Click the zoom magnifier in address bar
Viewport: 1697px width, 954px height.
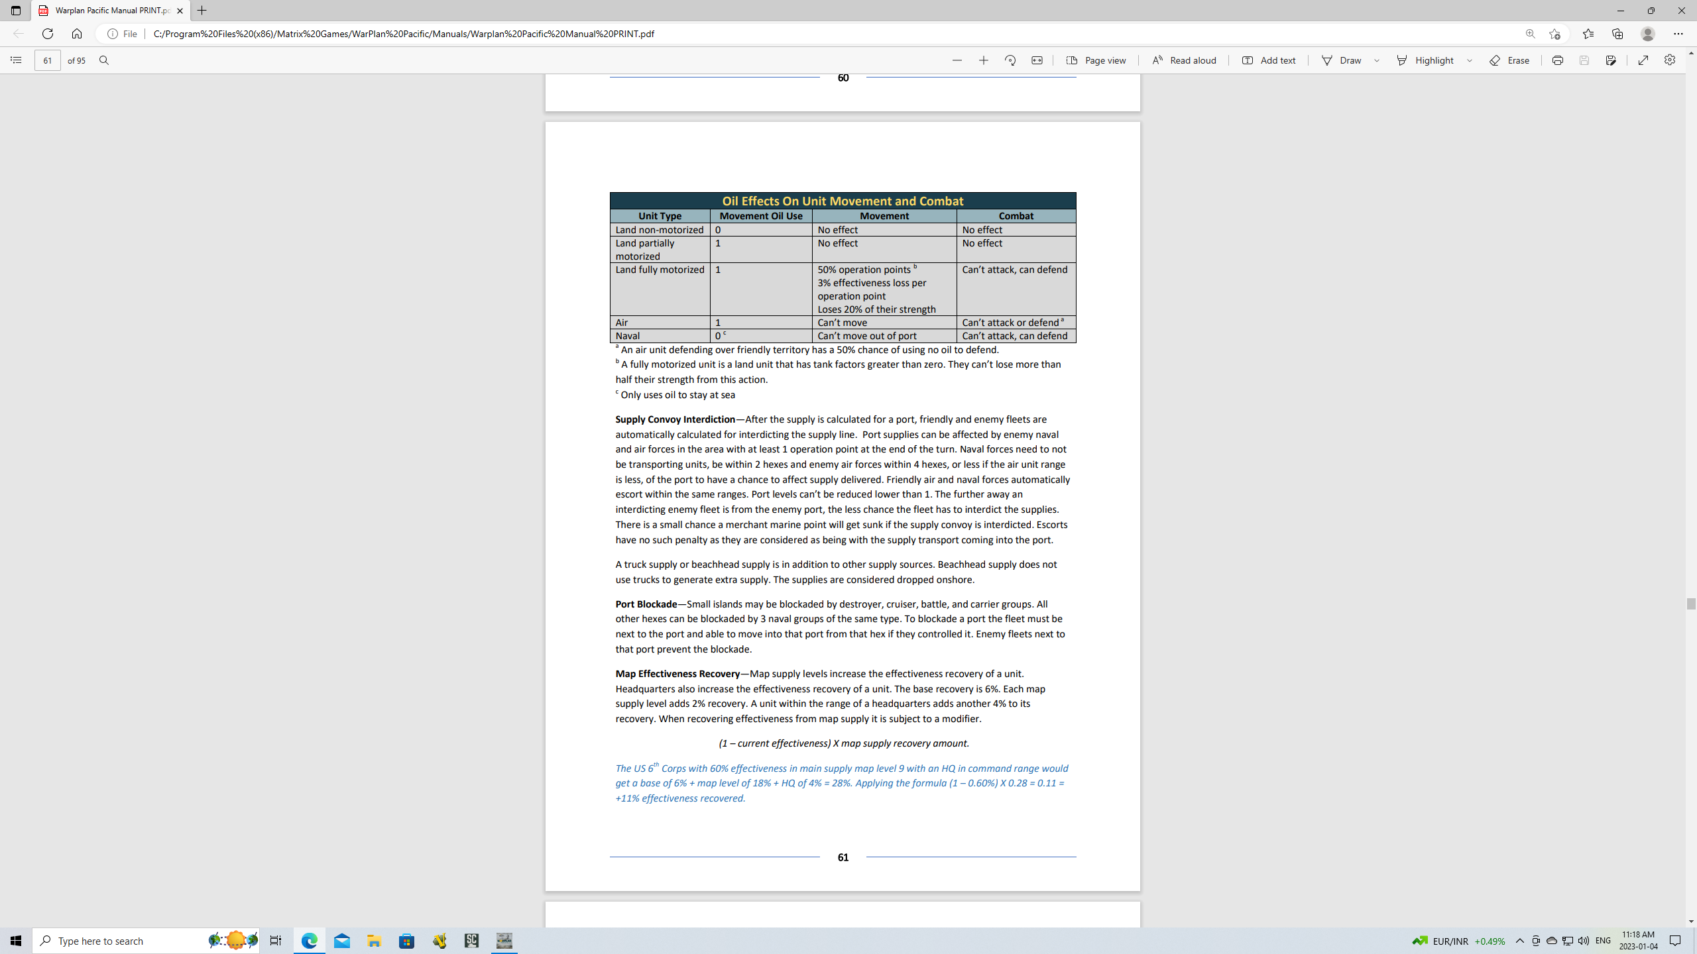[1531, 34]
